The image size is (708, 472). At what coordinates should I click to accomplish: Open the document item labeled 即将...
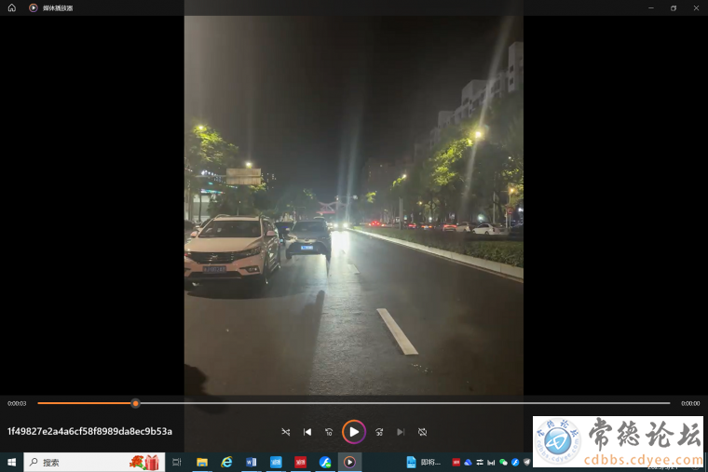(424, 462)
